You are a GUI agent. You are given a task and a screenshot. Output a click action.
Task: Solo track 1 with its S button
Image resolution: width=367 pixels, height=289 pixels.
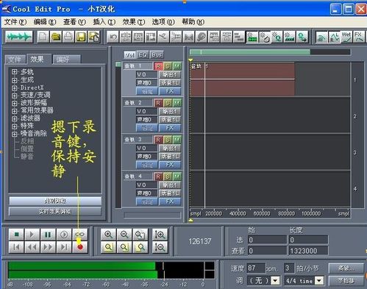(x=168, y=66)
